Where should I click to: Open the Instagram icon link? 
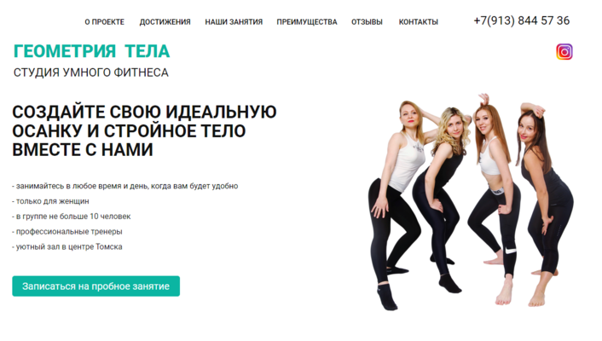coord(564,52)
